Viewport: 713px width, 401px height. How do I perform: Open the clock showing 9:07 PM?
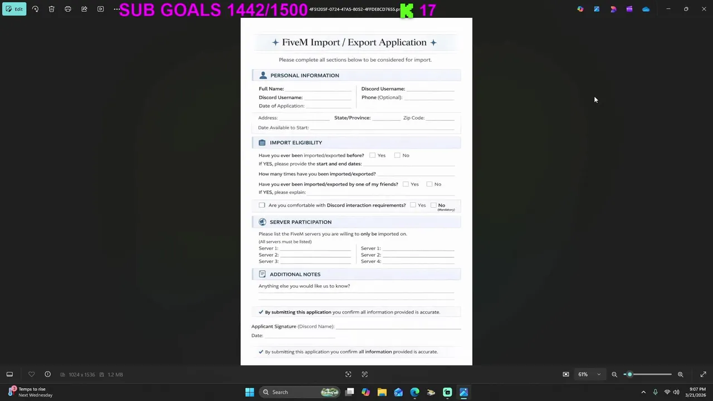click(696, 392)
